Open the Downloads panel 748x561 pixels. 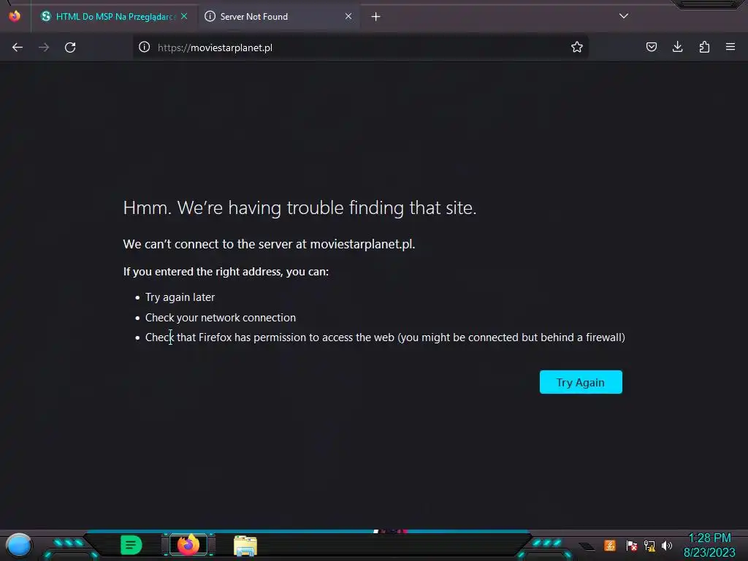pyautogui.click(x=677, y=47)
